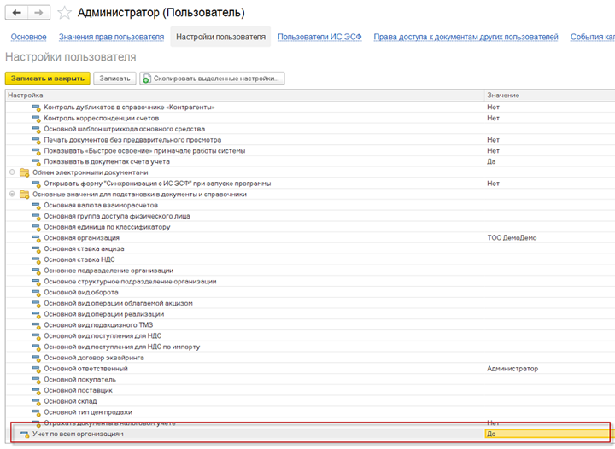
Task: Click the Записать и закрыть button
Action: [48, 79]
